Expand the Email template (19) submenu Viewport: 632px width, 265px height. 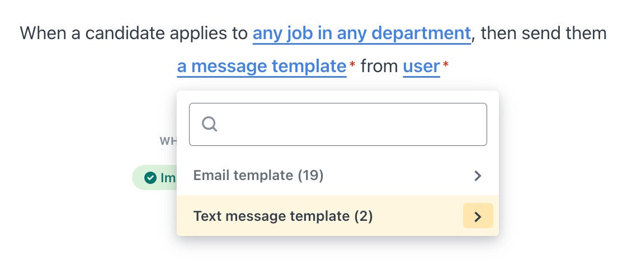coord(338,176)
